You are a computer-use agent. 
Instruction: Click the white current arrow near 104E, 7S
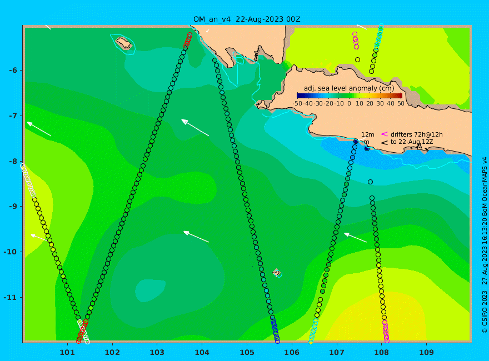pos(195,128)
